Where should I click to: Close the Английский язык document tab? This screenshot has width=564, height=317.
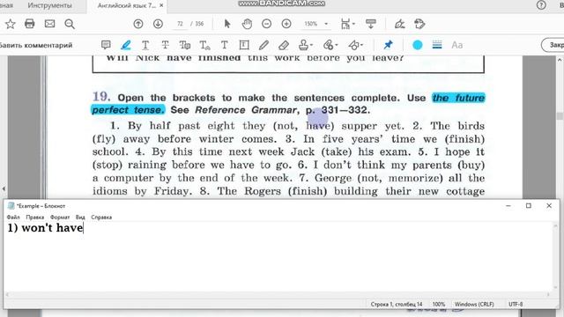[161, 5]
